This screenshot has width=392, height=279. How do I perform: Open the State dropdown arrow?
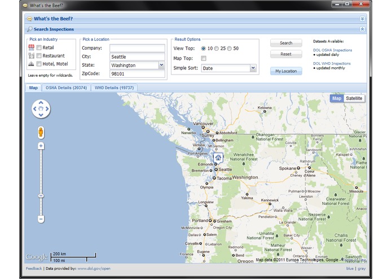tap(162, 65)
